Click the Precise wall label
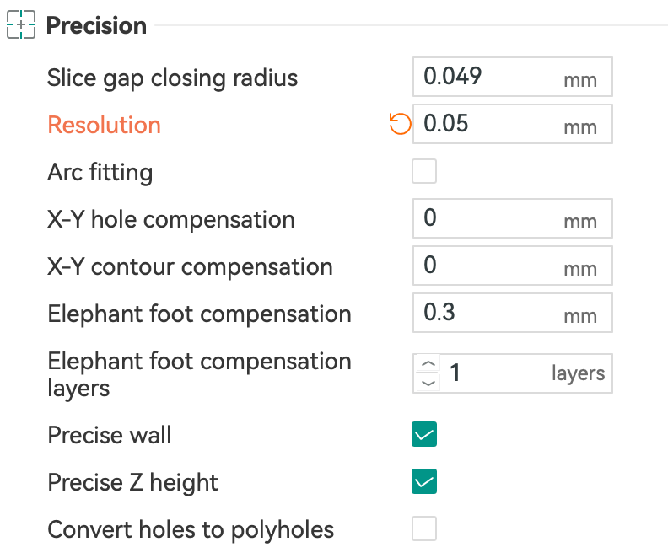Screen dimensions: 668x558 pyautogui.click(x=109, y=435)
